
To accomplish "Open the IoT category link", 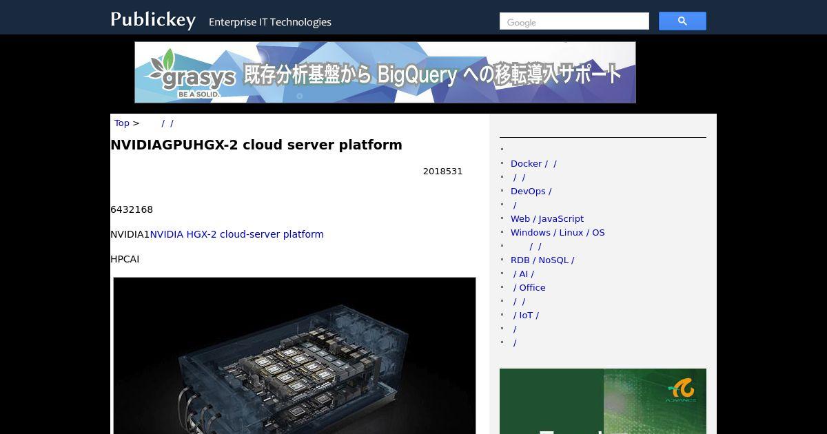I will (526, 316).
